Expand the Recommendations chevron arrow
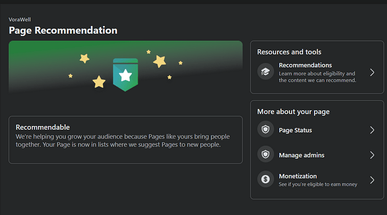The image size is (387, 215). tap(372, 72)
